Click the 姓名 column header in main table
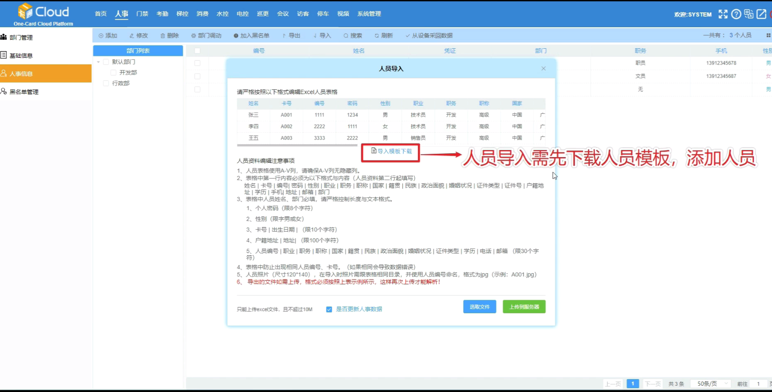Image resolution: width=772 pixels, height=392 pixels. click(x=359, y=51)
